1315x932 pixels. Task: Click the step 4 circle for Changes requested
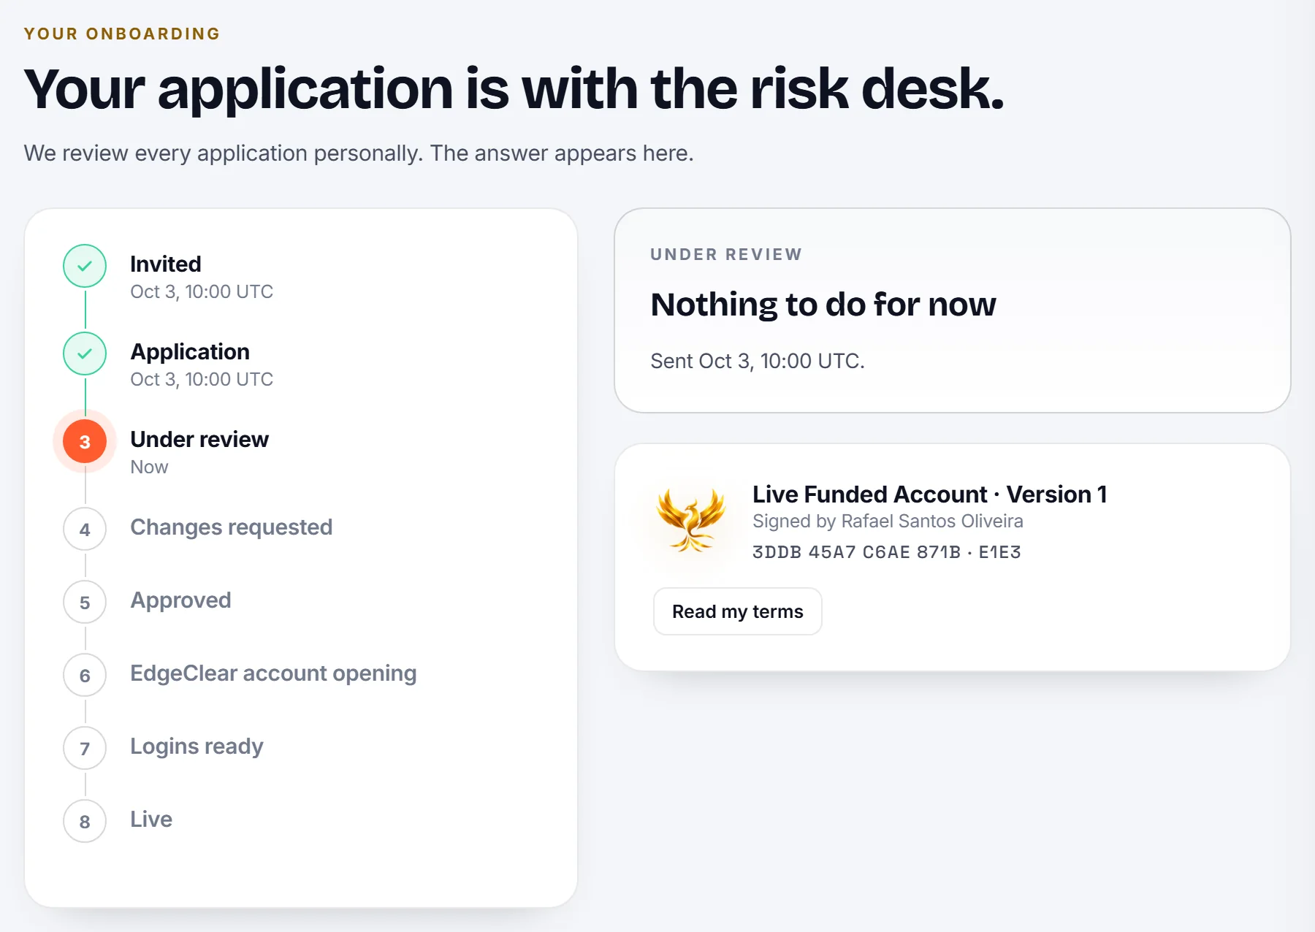(x=85, y=529)
